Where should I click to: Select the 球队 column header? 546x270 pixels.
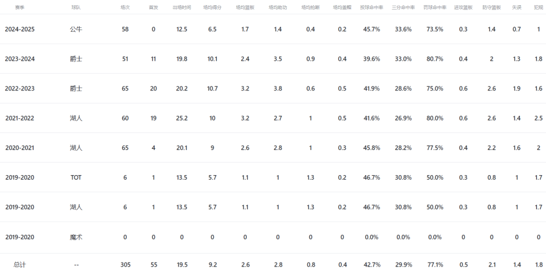click(x=76, y=7)
